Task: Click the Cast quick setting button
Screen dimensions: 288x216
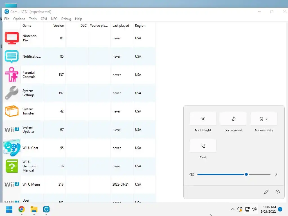Action: [203, 146]
